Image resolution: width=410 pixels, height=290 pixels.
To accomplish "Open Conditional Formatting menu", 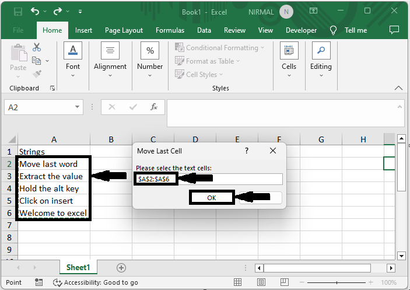I will point(220,48).
